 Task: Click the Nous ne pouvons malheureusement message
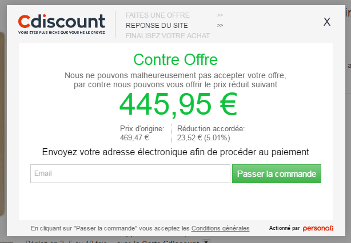(175, 80)
